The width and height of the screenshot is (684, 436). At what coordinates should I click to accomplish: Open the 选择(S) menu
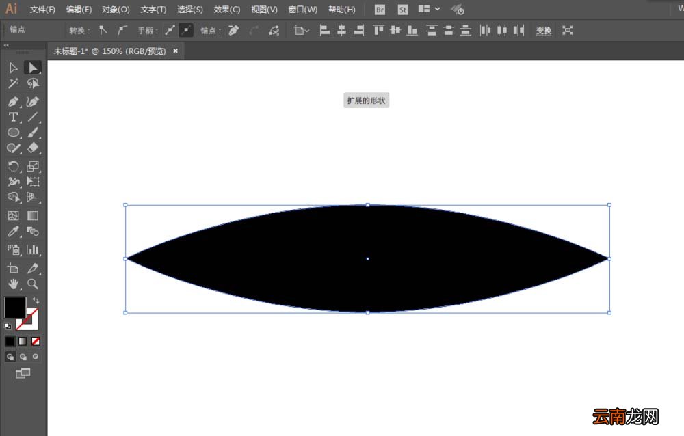tap(189, 9)
